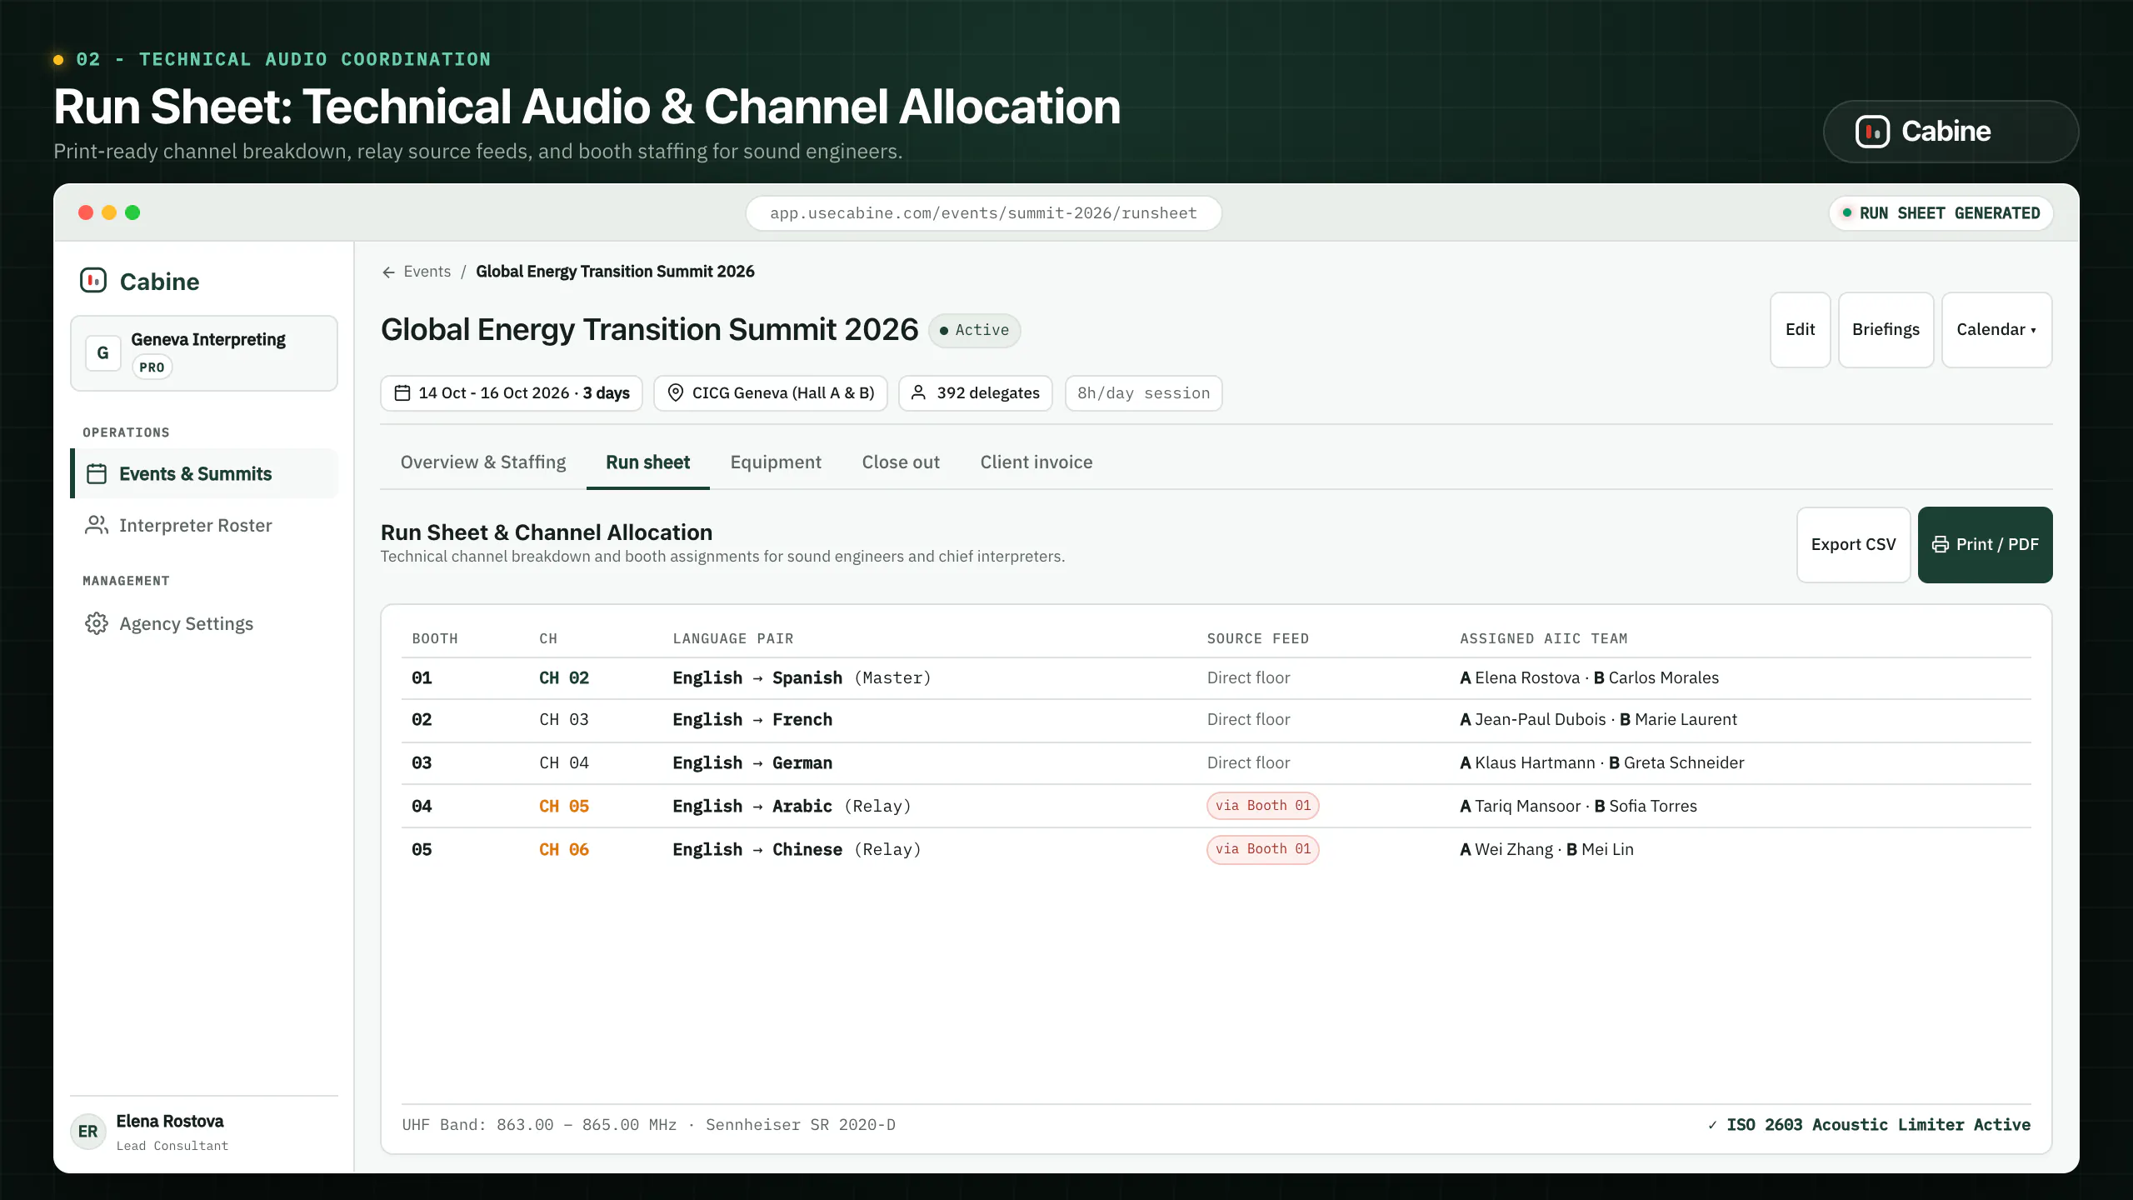Click the via Booth 01 tag in Arabic row
Image resolution: width=2133 pixels, height=1200 pixels.
(1262, 806)
